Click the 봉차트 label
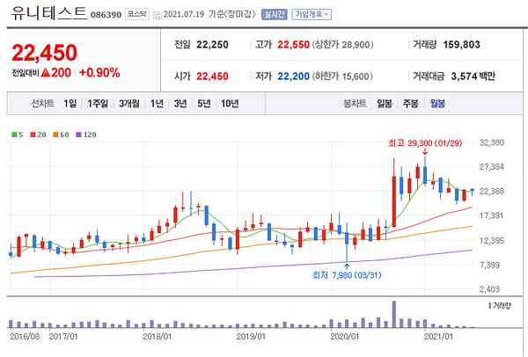This screenshot has height=357, width=528. click(x=355, y=103)
